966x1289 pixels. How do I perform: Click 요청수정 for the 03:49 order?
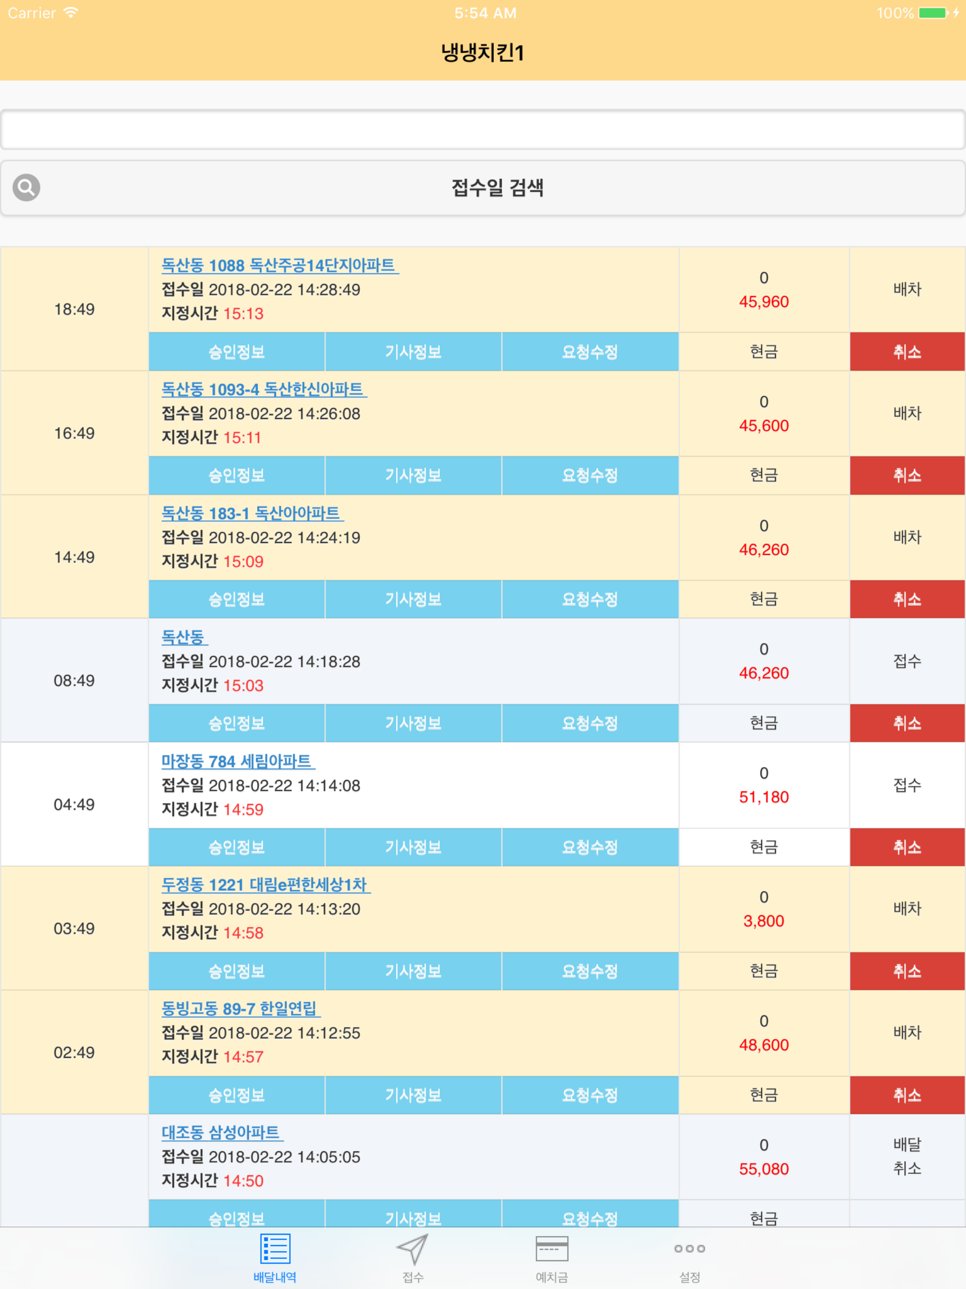pyautogui.click(x=590, y=971)
